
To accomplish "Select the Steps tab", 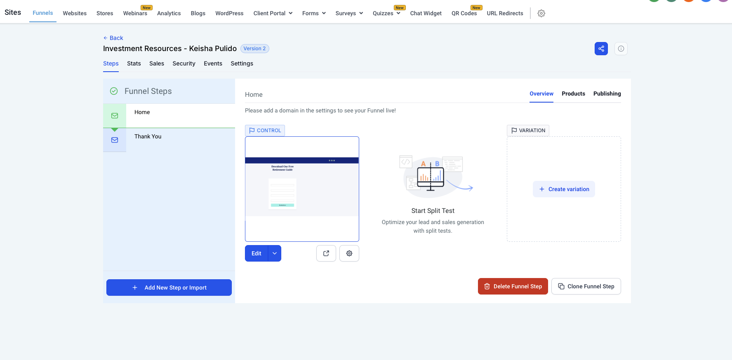I will [111, 63].
